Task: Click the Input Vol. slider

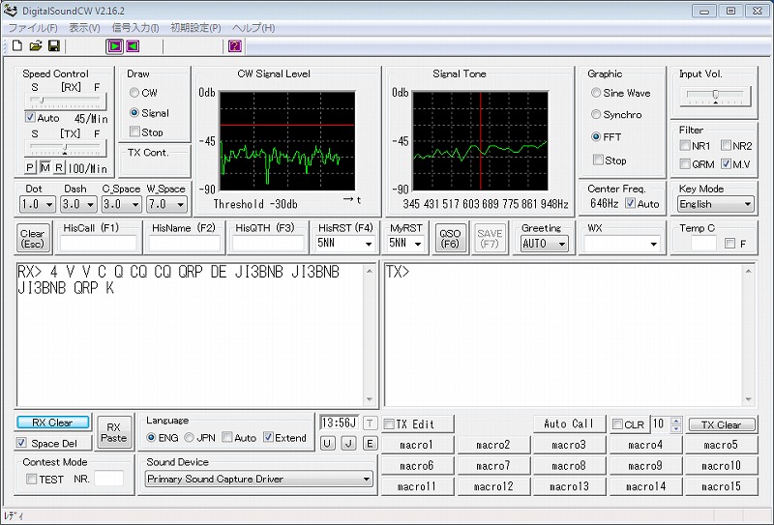Action: coord(715,95)
